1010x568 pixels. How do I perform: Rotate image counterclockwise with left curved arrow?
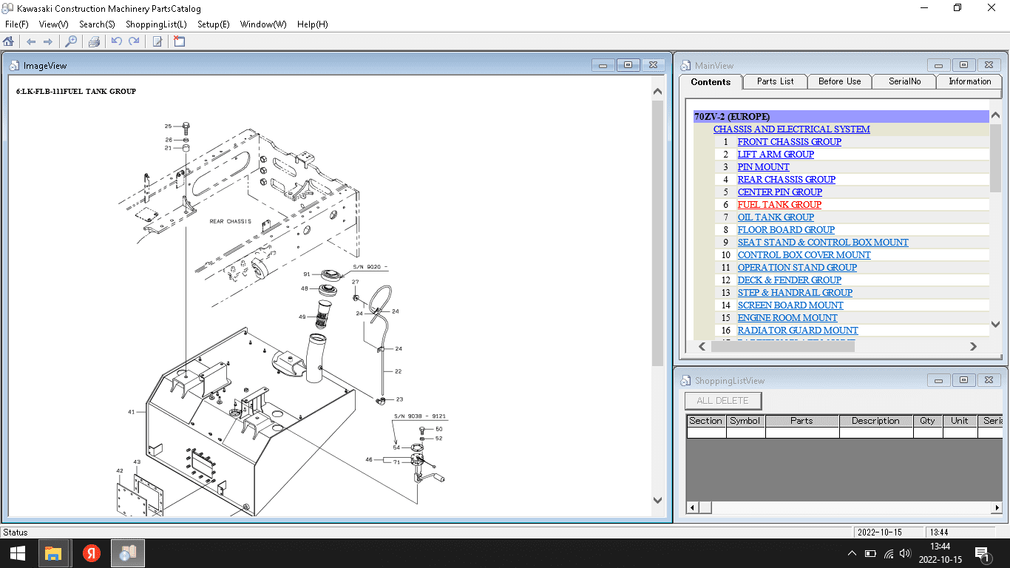point(117,41)
